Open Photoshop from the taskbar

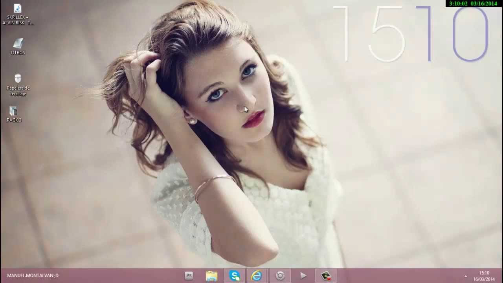(189, 276)
